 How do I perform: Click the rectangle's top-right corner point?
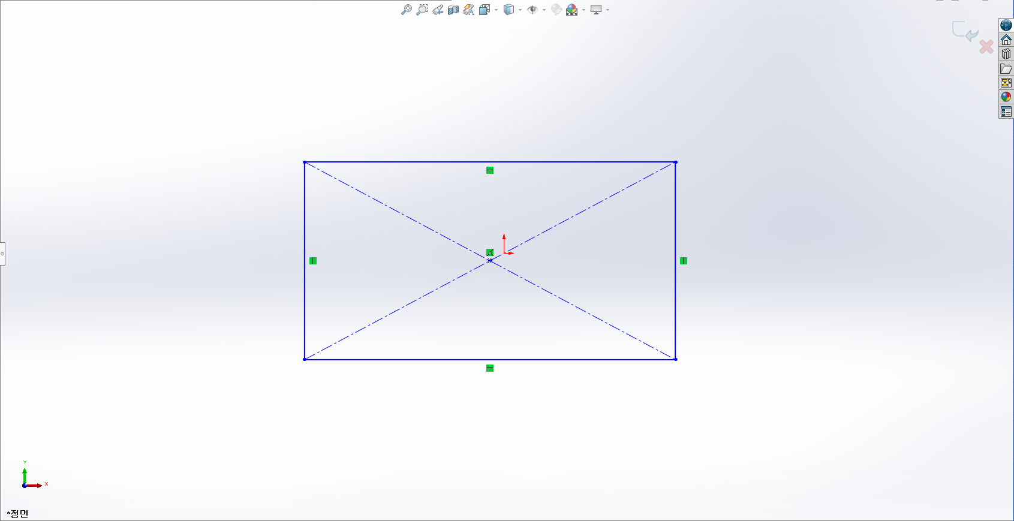(x=676, y=162)
